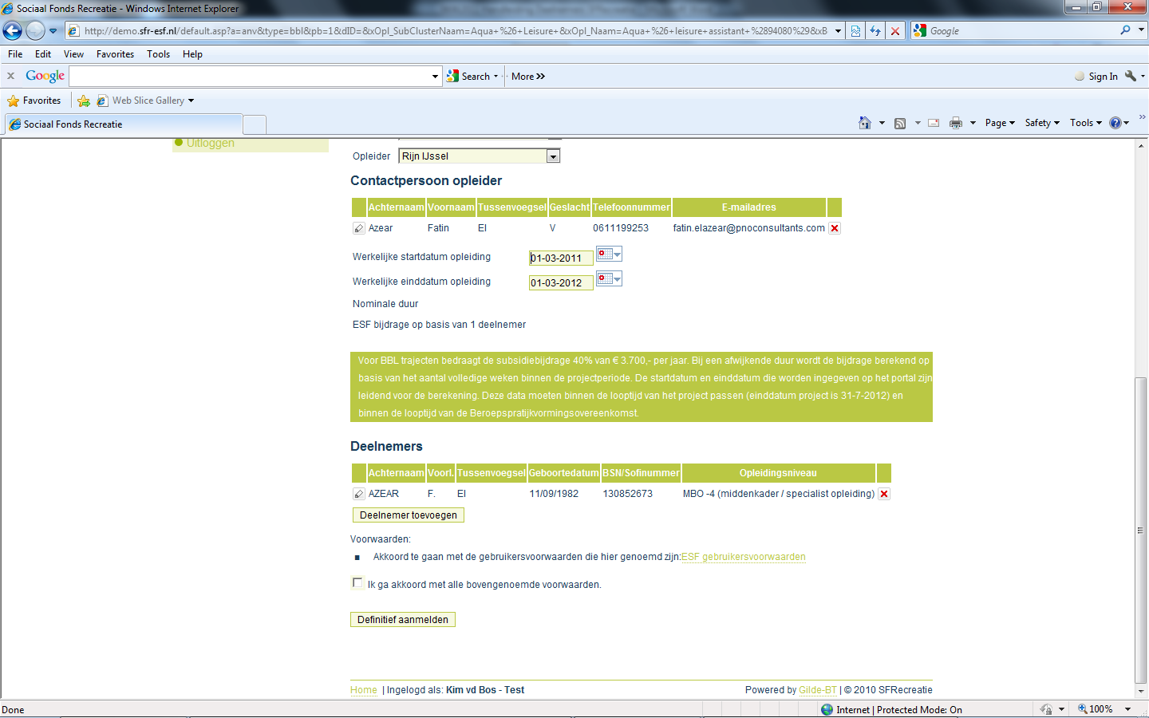Click the security settings status bar icon
This screenshot has height=718, width=1149.
pos(1046,709)
